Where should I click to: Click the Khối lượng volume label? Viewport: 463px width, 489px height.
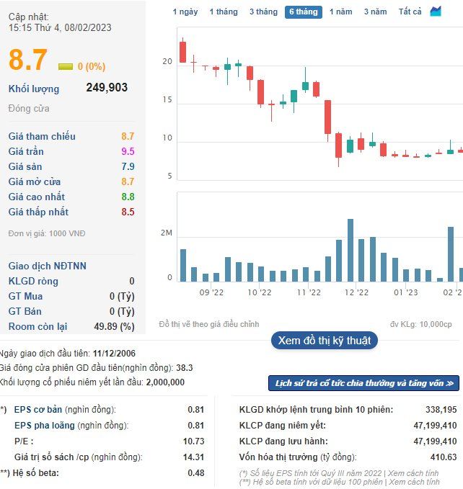(34, 89)
